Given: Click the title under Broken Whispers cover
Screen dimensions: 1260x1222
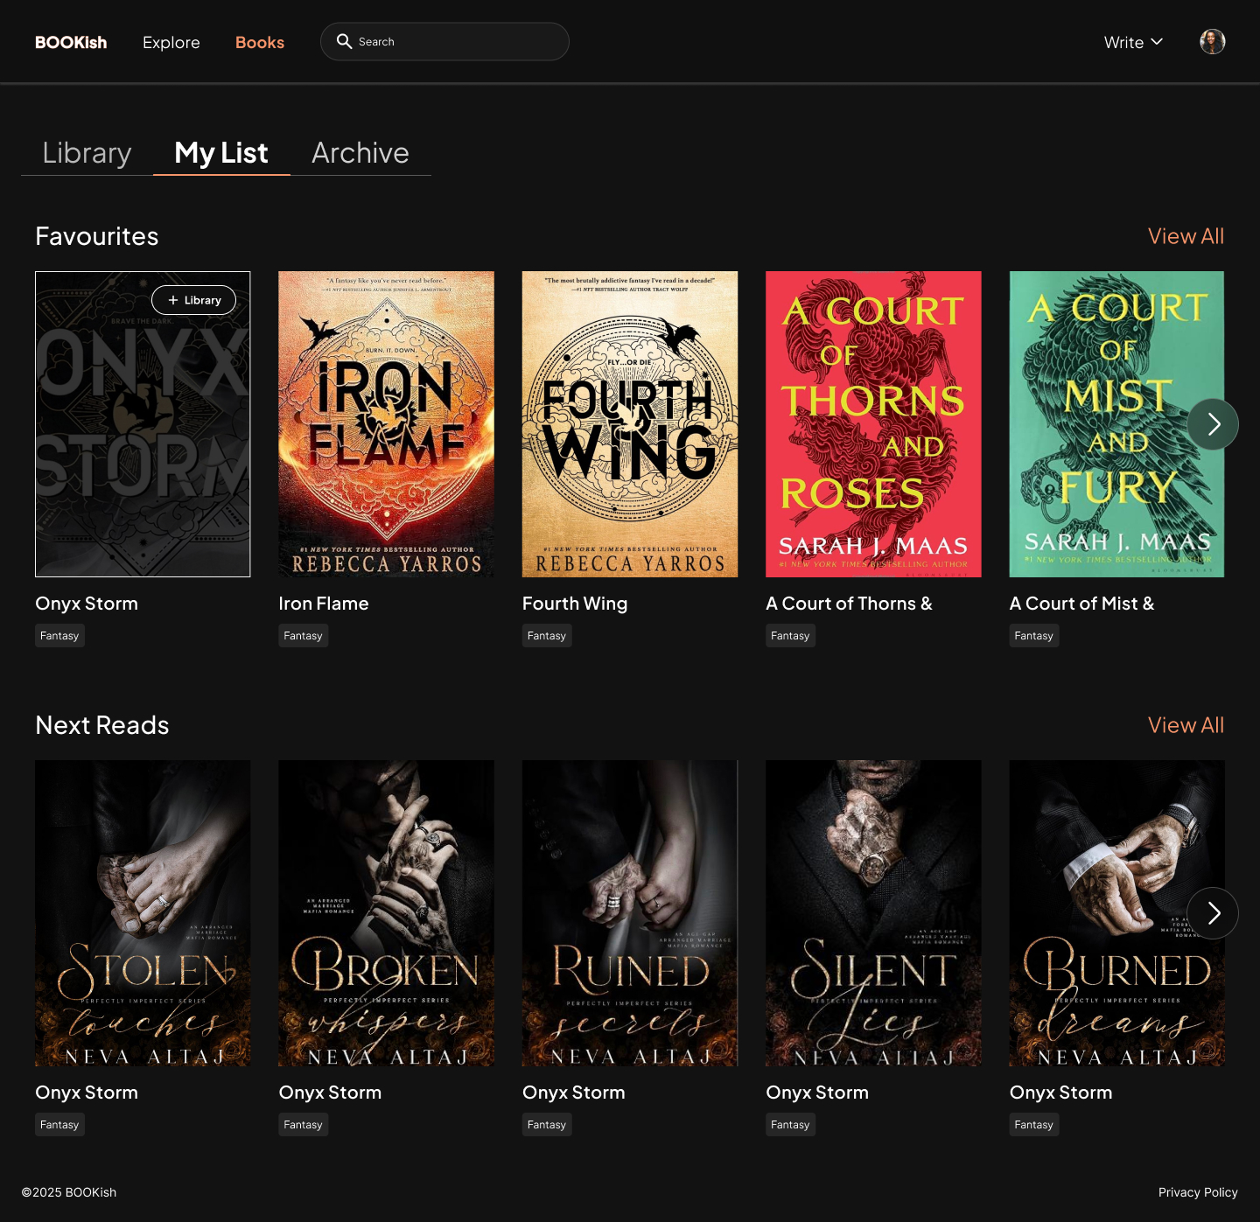Looking at the screenshot, I should coord(330,1093).
